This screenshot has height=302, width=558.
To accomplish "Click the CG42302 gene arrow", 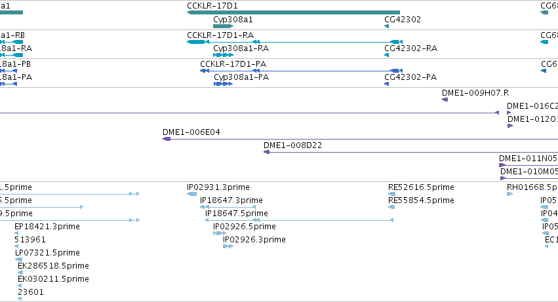I will pos(387,26).
